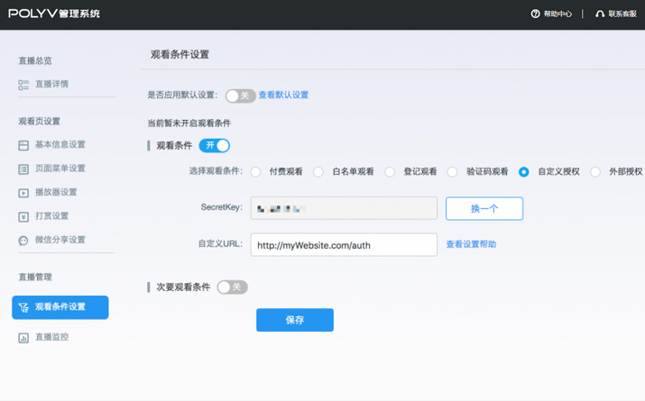This screenshot has width=645, height=401.
Task: Click the 联系客服 headset icon
Action: (599, 14)
